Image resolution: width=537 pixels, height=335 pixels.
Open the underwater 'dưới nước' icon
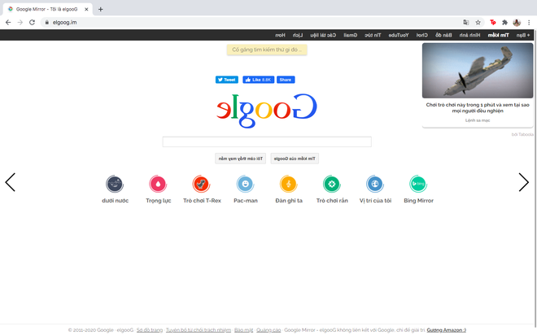point(115,184)
